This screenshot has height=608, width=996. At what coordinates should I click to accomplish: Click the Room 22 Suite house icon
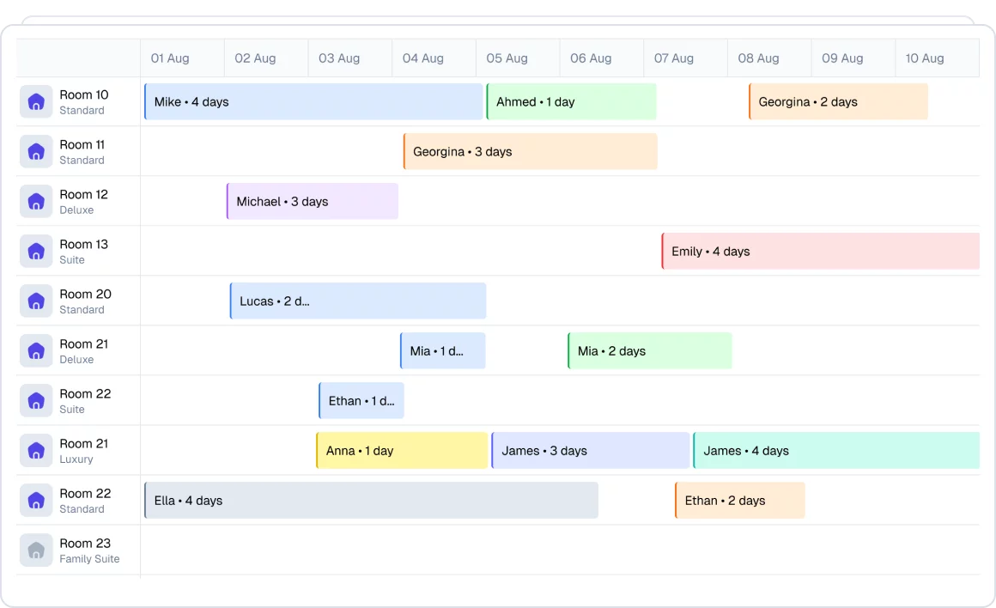36,401
